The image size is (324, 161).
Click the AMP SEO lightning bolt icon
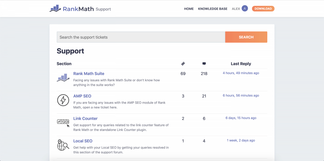click(x=63, y=100)
